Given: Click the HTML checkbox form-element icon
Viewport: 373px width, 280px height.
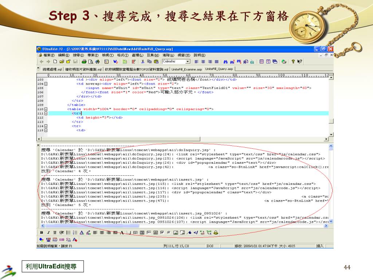Looking at the screenshot, I should [x=162, y=233].
